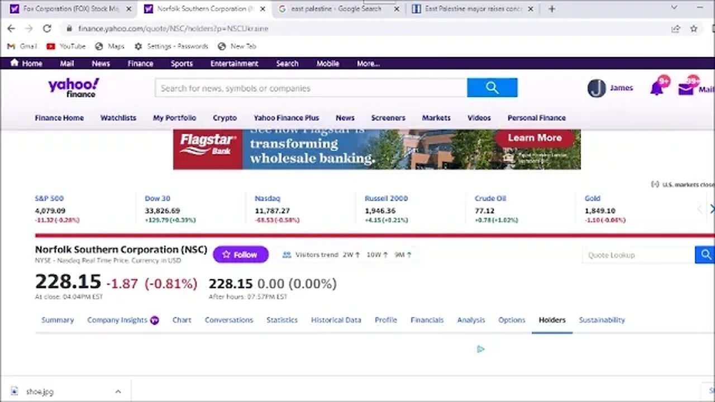Click Russell 2000 index link
The image size is (715, 402).
387,198
